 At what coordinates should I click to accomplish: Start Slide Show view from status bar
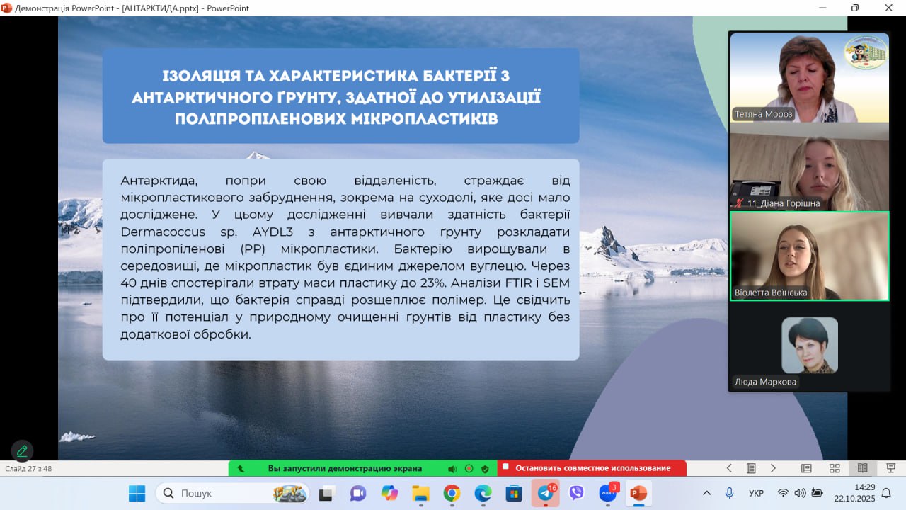[x=890, y=468]
